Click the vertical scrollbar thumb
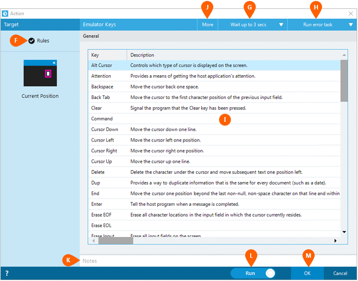This screenshot has width=358, height=281. [344, 81]
